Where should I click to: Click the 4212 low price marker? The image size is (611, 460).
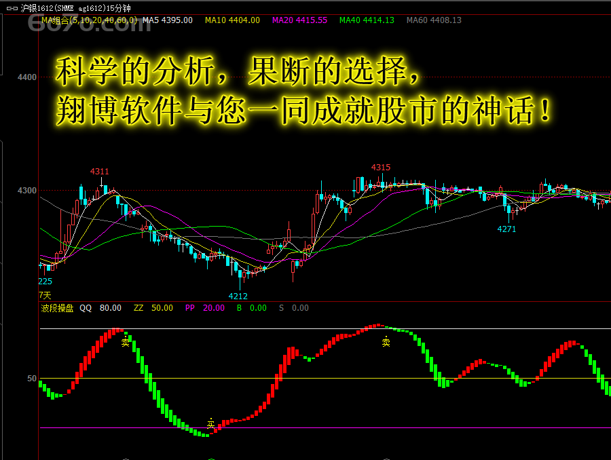[x=238, y=296]
